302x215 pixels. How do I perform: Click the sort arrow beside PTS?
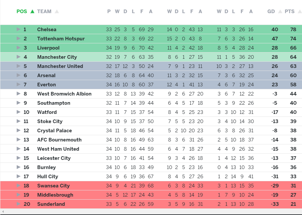pyautogui.click(x=298, y=11)
